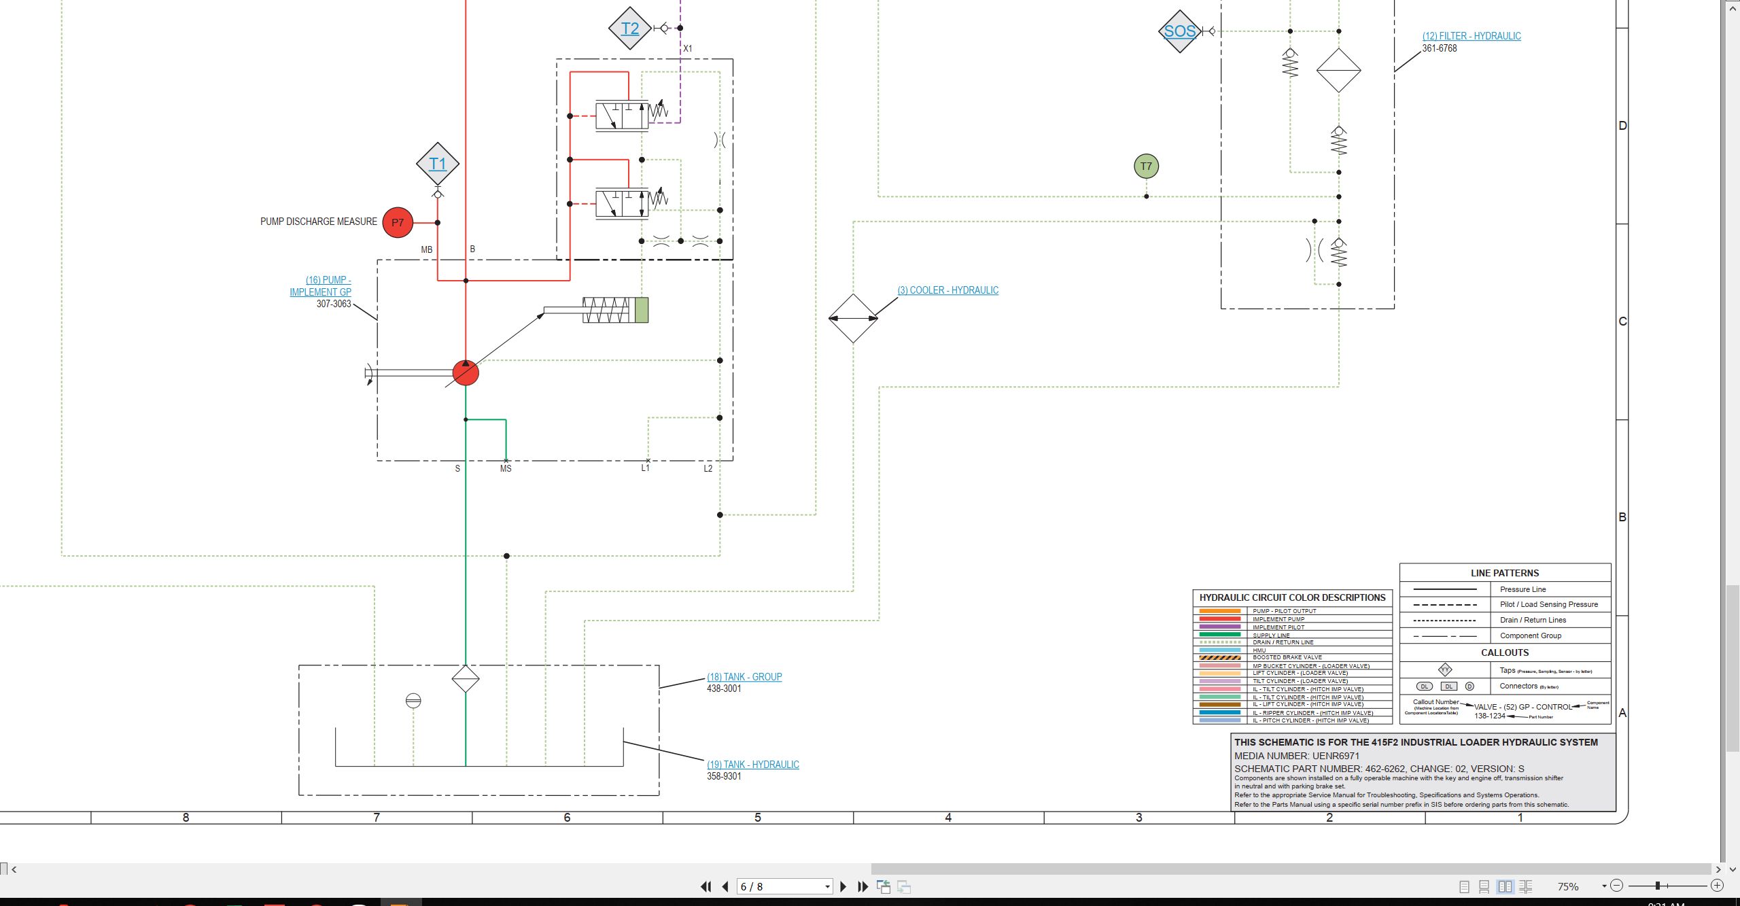
Task: Click the horizontal scrollbar left arrow
Action: (14, 869)
